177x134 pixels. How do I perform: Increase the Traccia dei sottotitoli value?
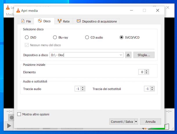click(152, 88)
